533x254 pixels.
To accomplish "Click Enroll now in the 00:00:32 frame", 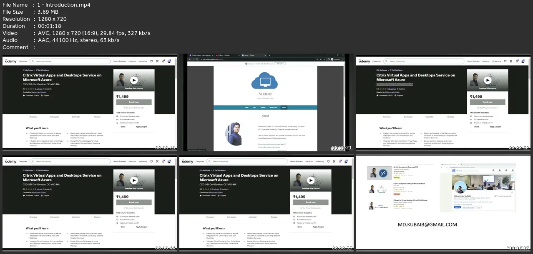I will tap(488, 102).
